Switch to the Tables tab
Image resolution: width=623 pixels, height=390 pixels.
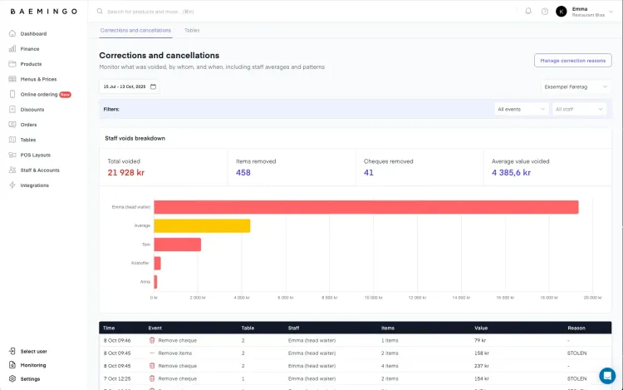coord(192,30)
